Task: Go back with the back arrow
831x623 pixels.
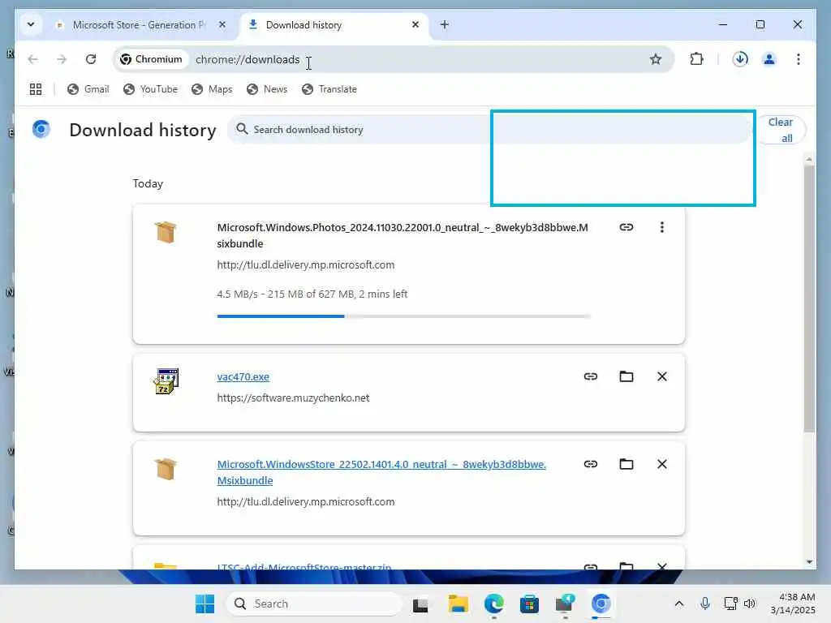Action: [x=32, y=59]
